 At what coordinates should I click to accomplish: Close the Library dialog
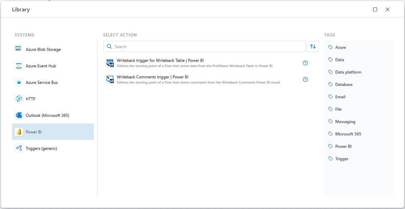[388, 9]
